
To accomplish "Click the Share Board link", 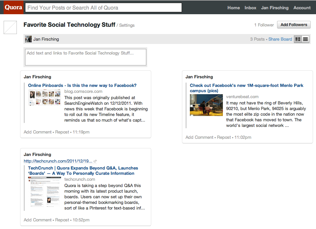I will coord(280,39).
